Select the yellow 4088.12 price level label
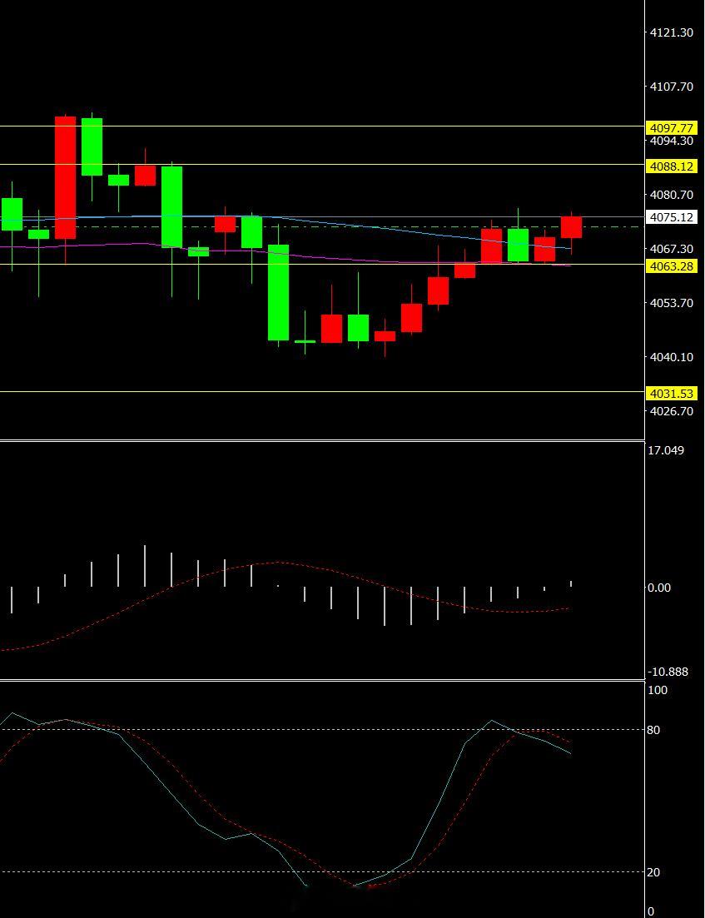The image size is (705, 918). coord(672,166)
